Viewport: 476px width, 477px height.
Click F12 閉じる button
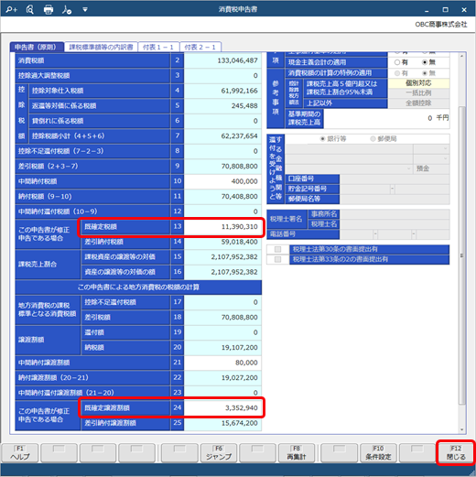(456, 453)
